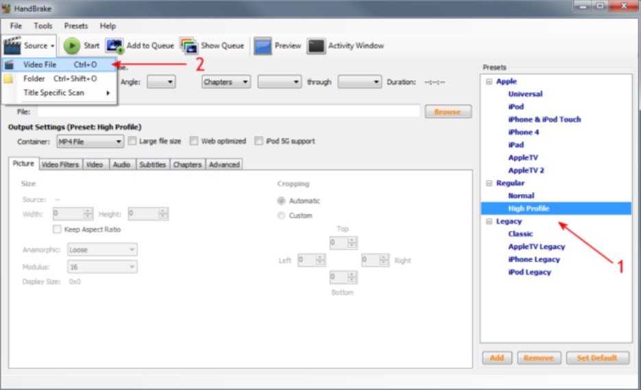Open the Container MP4 File dropdown
Viewport: 641px width, 390px height.
[x=90, y=141]
